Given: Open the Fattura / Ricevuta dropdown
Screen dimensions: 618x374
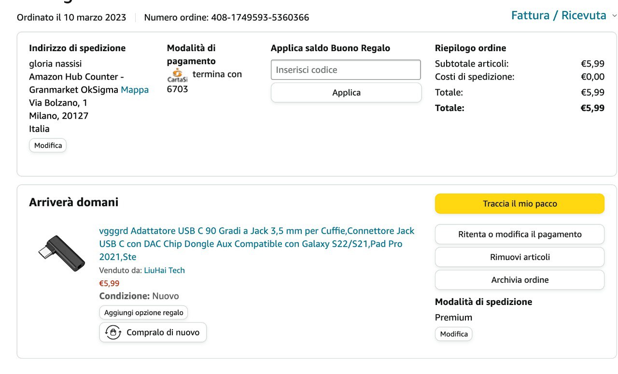Looking at the screenshot, I should tap(559, 15).
